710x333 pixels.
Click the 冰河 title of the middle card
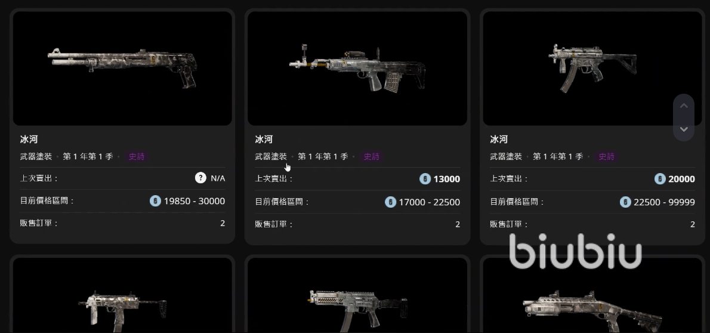[264, 140]
